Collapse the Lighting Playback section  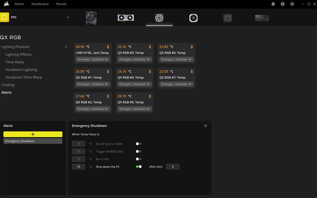point(66,47)
